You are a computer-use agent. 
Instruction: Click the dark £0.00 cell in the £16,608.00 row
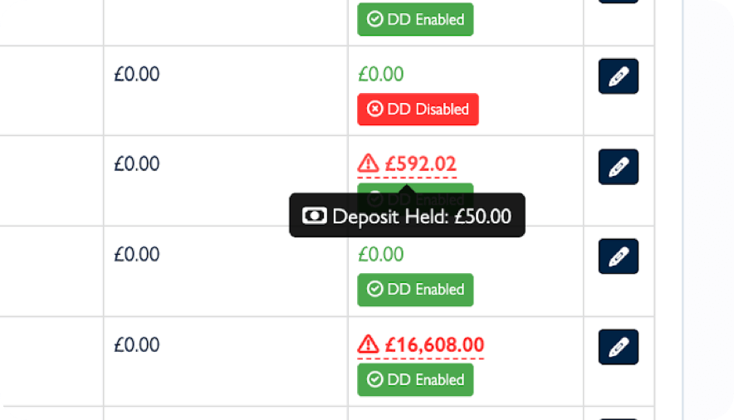tap(137, 344)
